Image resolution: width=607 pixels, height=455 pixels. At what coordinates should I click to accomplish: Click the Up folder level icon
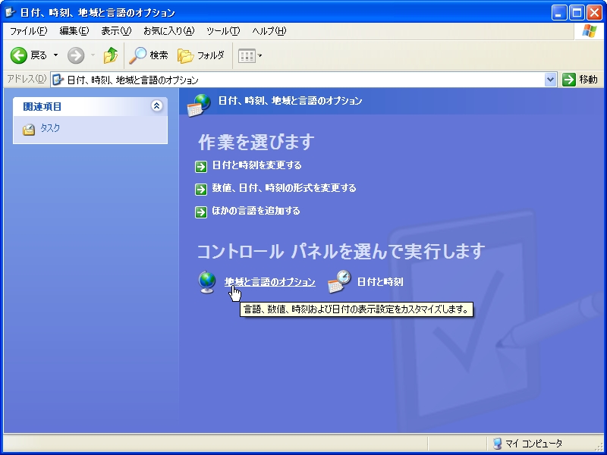pyautogui.click(x=111, y=55)
